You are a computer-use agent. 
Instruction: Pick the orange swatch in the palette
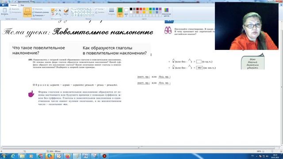[144, 9]
